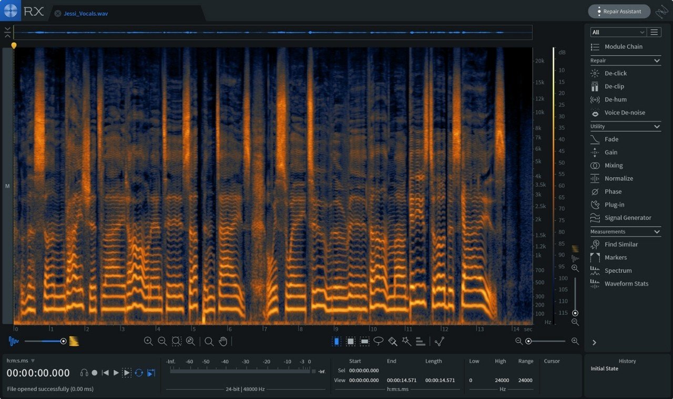Launch the Repair Assistant

click(x=617, y=11)
